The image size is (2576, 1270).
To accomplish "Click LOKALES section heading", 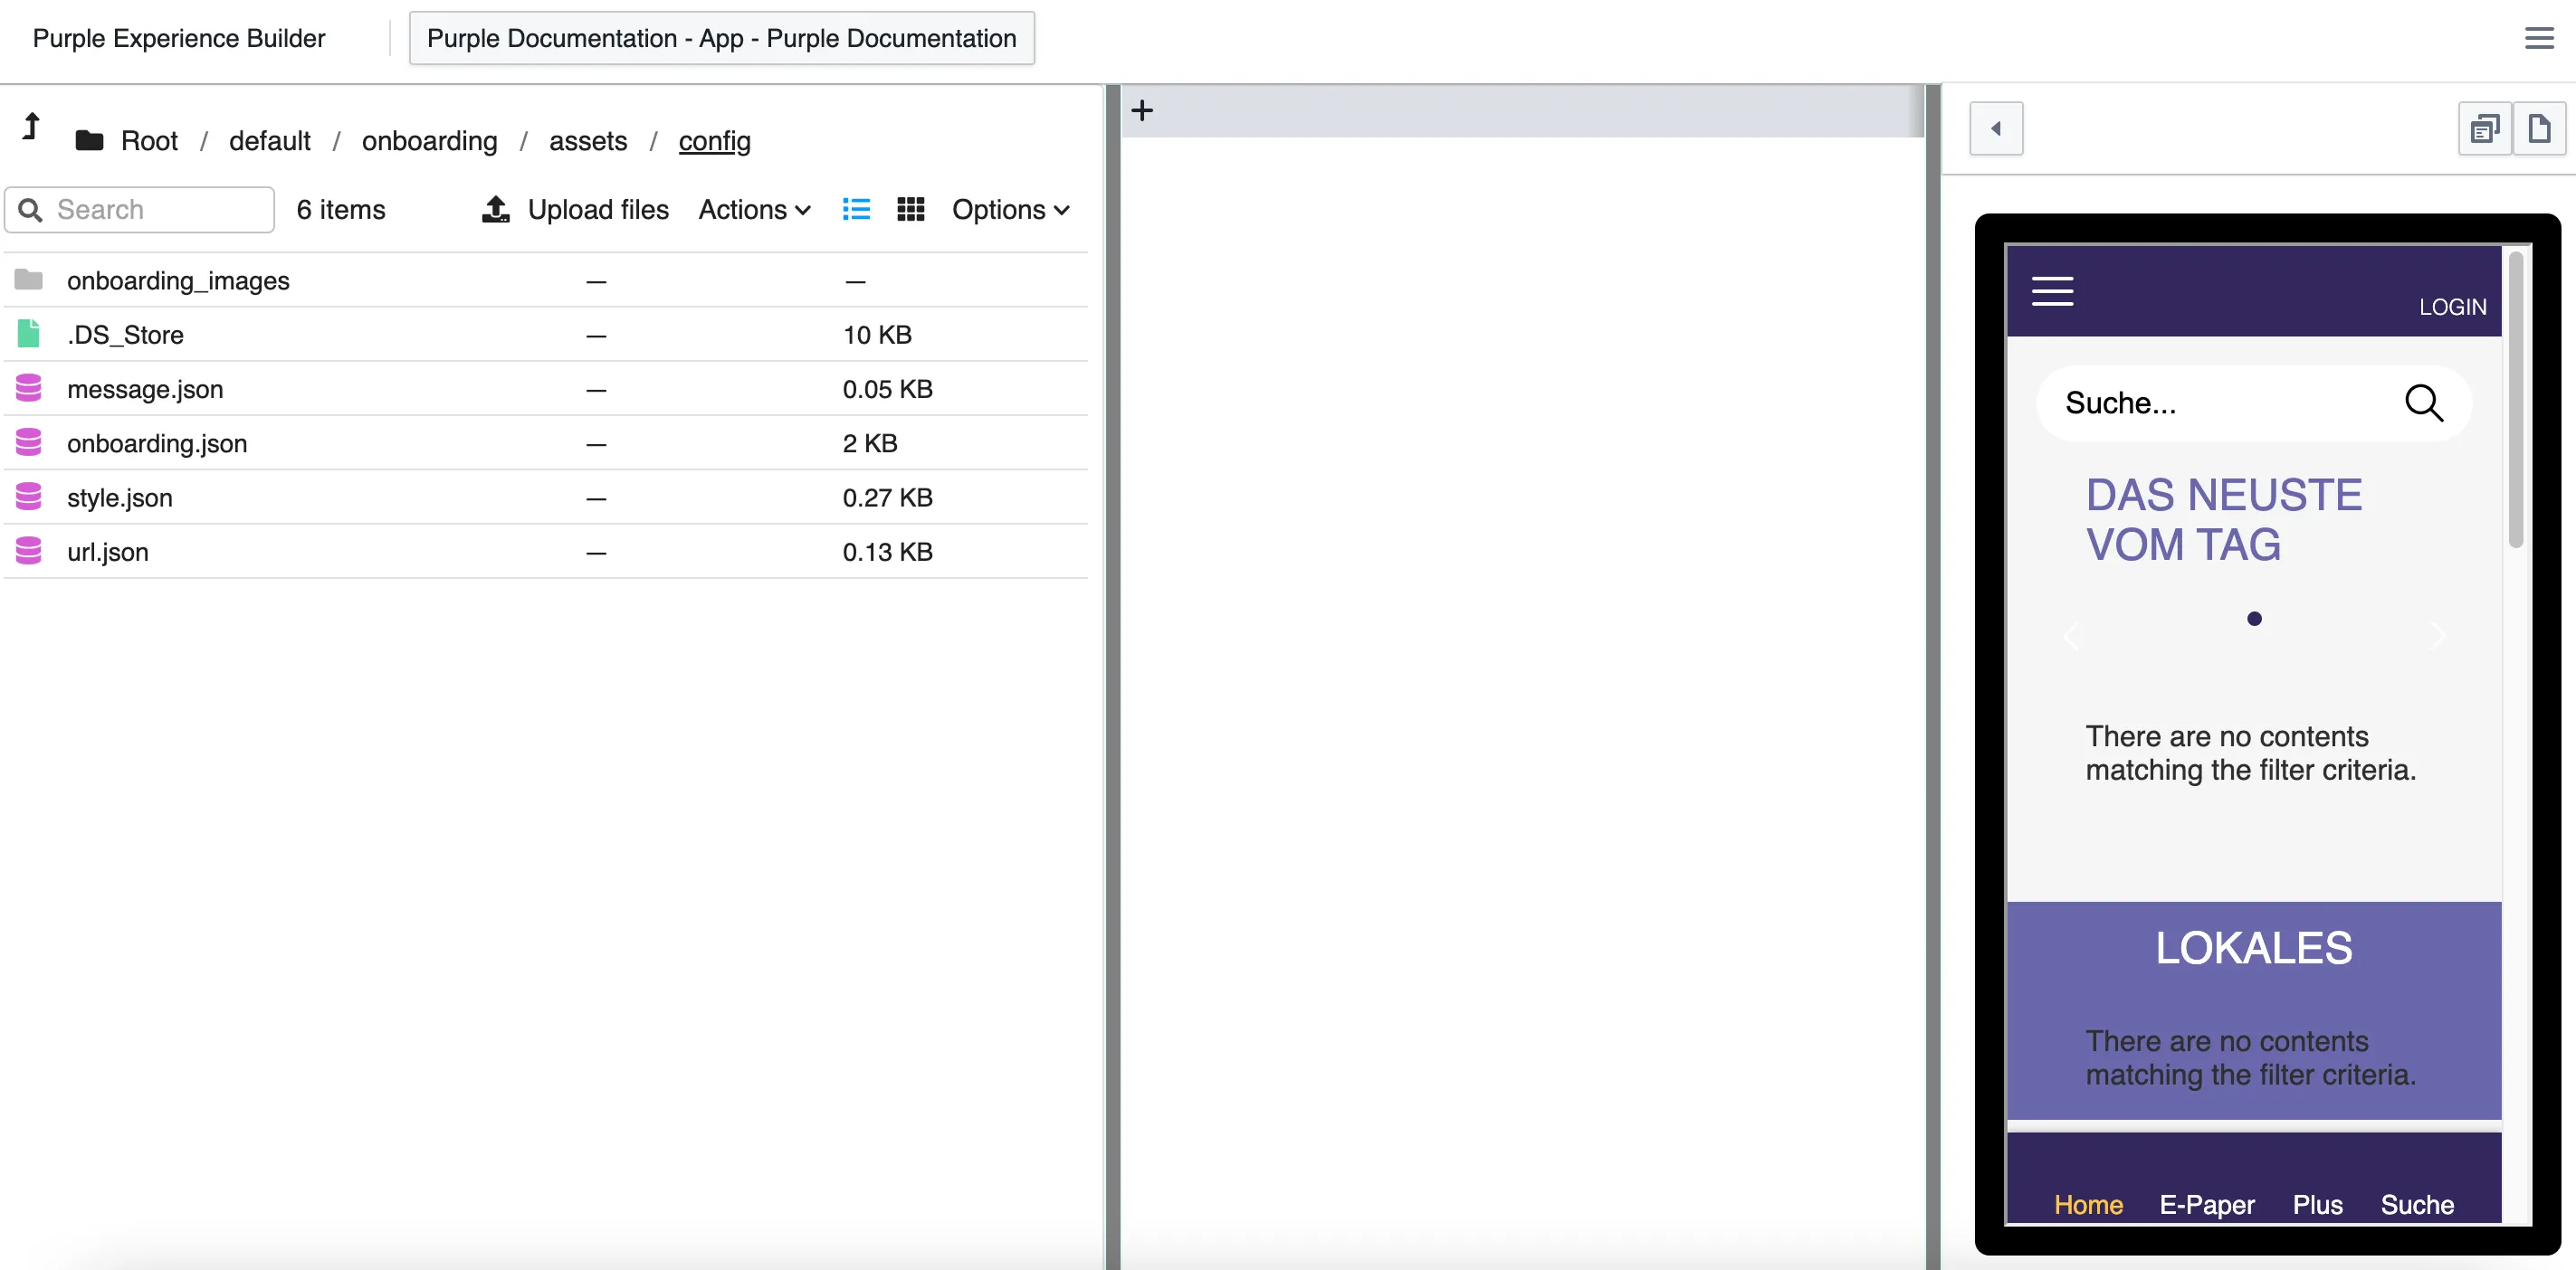I will pyautogui.click(x=2253, y=947).
